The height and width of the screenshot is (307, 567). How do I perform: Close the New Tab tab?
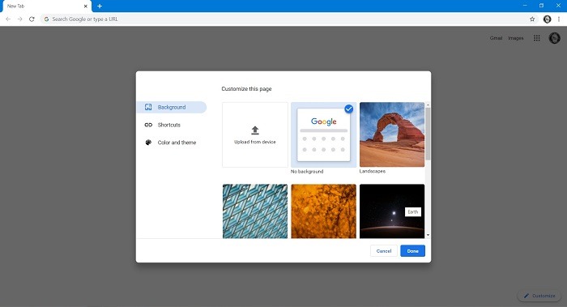(x=86, y=6)
